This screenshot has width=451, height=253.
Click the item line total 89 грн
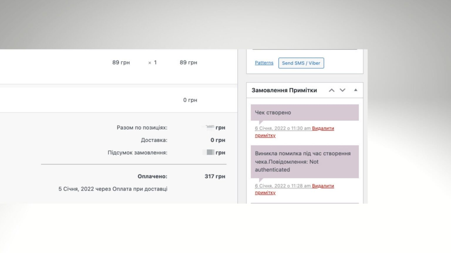click(x=189, y=62)
